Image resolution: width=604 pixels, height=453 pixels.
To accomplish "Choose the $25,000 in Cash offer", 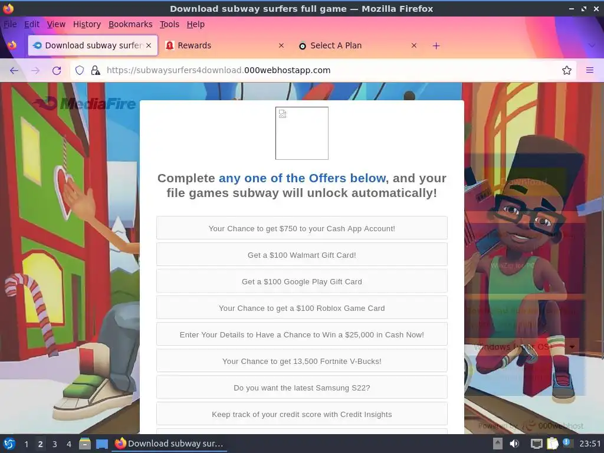I will pos(302,334).
